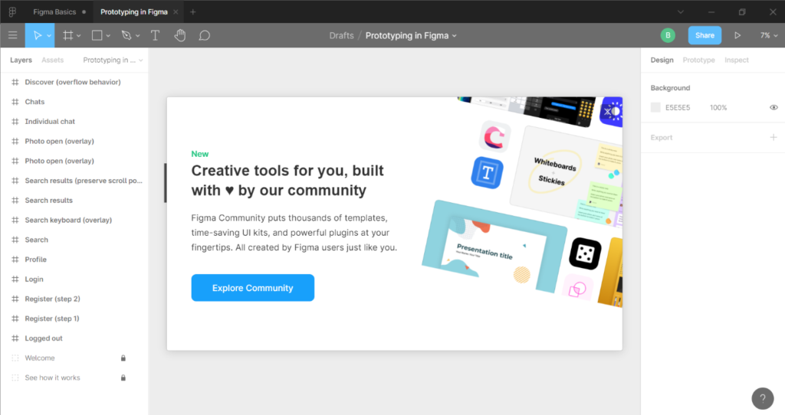The height and width of the screenshot is (415, 785).
Task: Select the Text tool
Action: [x=155, y=35]
